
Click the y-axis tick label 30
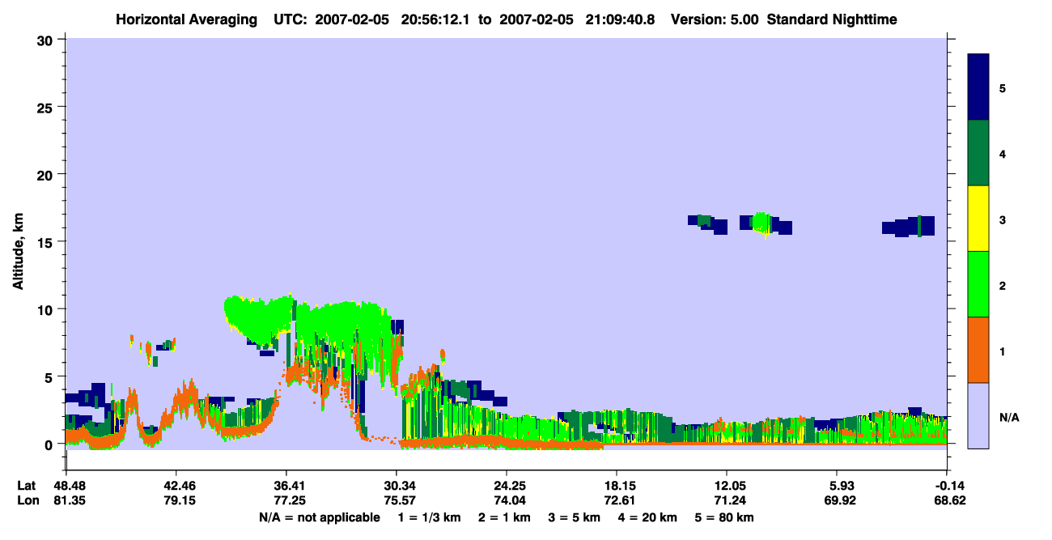[x=46, y=40]
